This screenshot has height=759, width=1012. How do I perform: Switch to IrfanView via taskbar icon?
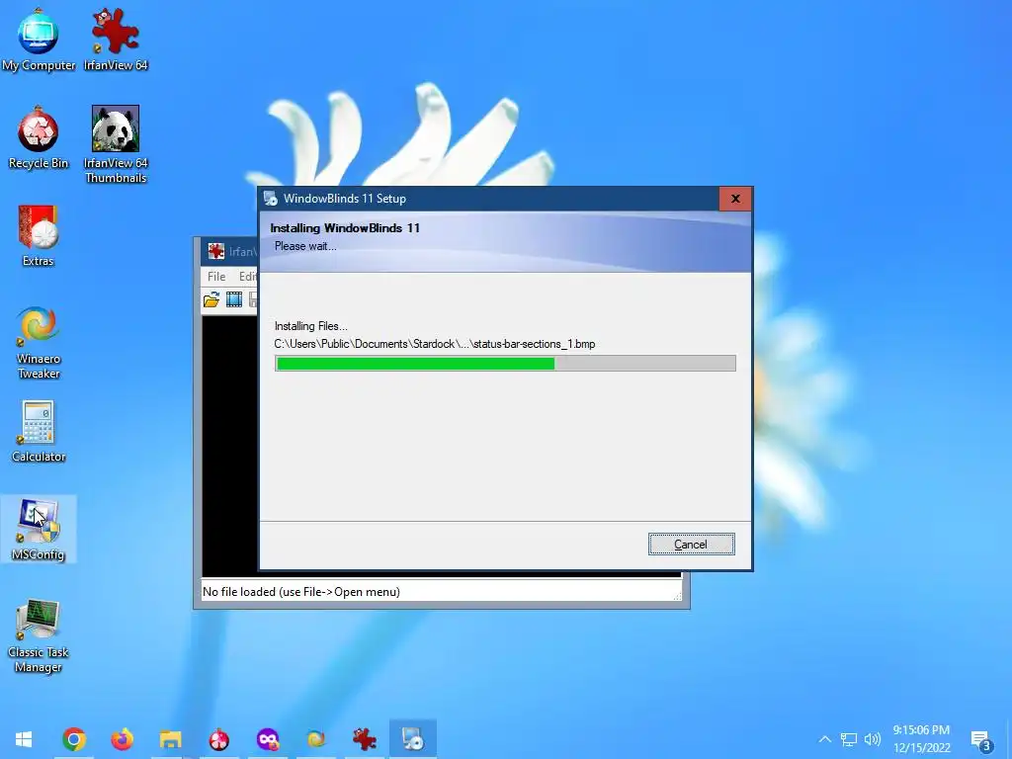(365, 739)
